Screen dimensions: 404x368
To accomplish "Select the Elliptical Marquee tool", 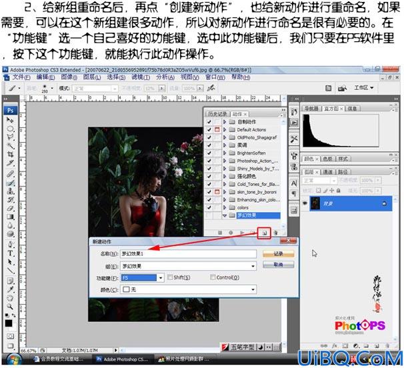I will [x=10, y=129].
